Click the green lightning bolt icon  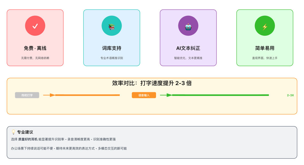click(265, 26)
